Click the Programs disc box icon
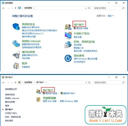Screen dimensions: 128x126 coord(16,65)
